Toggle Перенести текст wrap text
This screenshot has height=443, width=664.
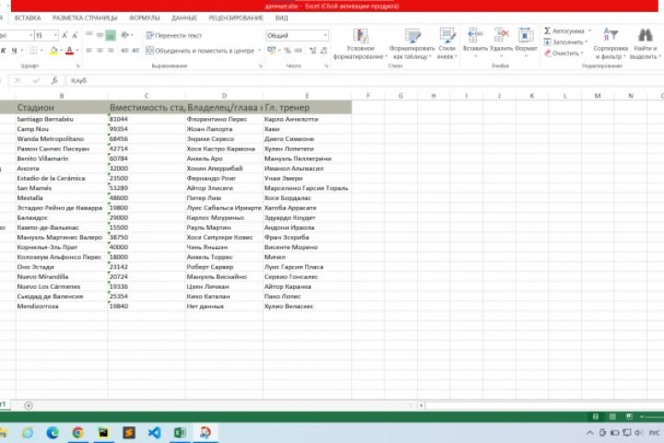[x=173, y=36]
